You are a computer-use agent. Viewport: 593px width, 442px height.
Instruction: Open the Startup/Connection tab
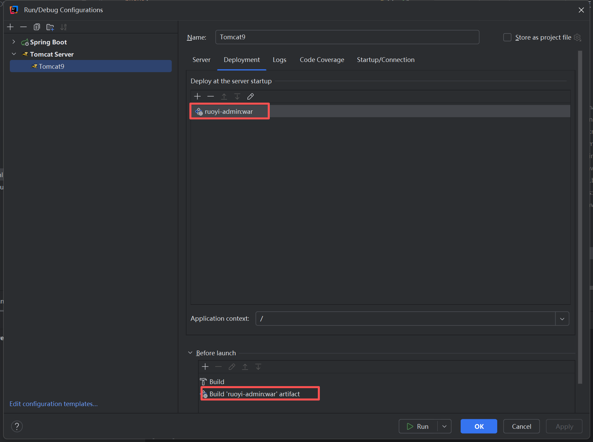[386, 60]
